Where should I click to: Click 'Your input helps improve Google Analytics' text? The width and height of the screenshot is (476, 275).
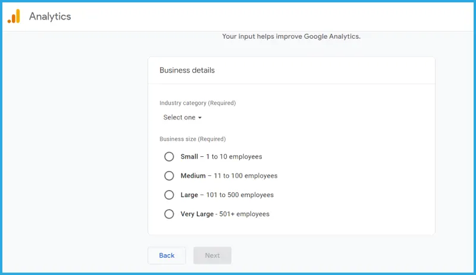click(x=291, y=36)
